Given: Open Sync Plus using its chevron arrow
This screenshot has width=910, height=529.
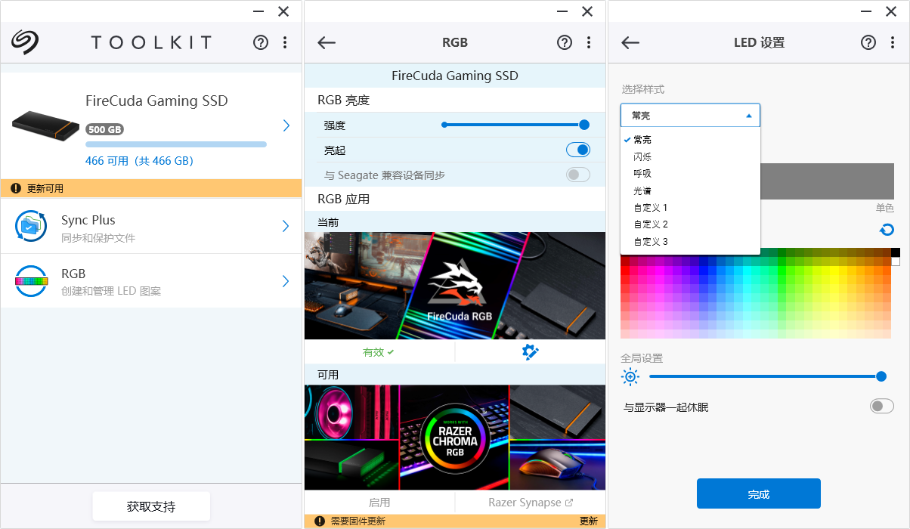Looking at the screenshot, I should click(x=286, y=225).
